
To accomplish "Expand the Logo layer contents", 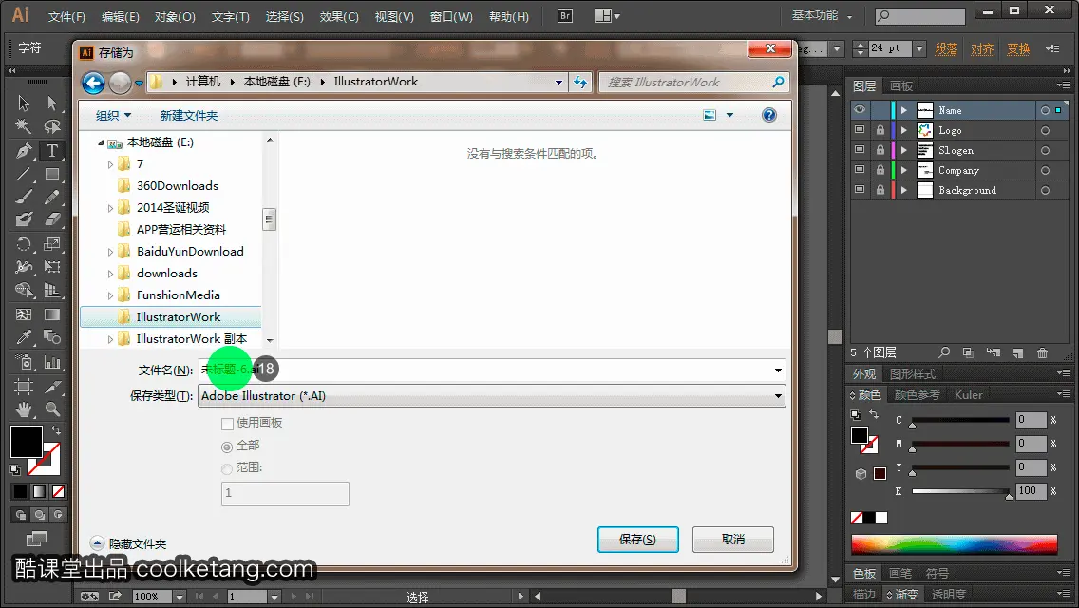I will pos(904,130).
